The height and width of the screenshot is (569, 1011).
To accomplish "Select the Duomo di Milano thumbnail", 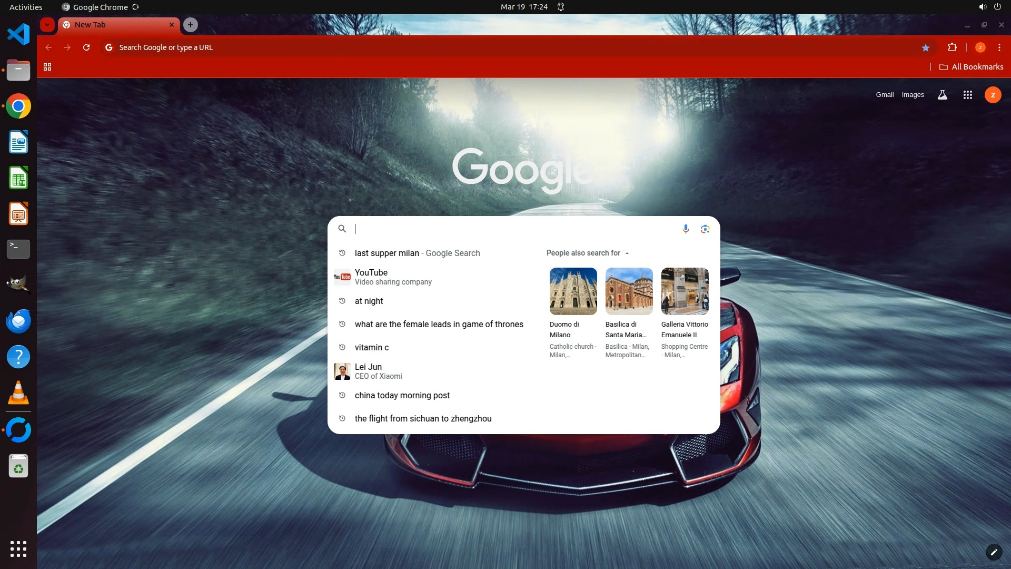I will click(x=573, y=291).
